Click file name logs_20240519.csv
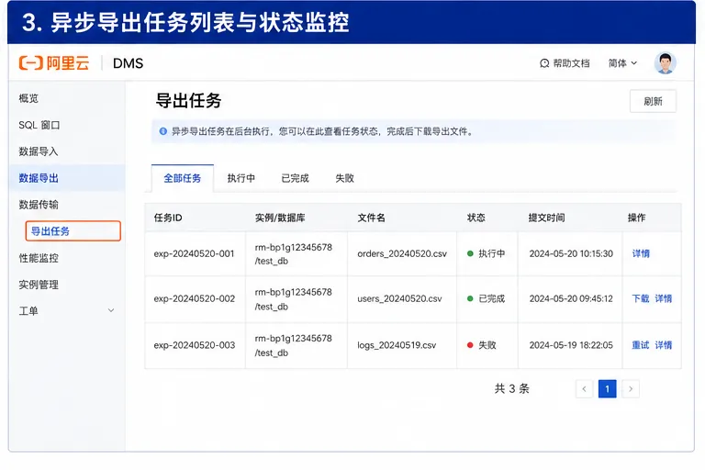 point(397,345)
